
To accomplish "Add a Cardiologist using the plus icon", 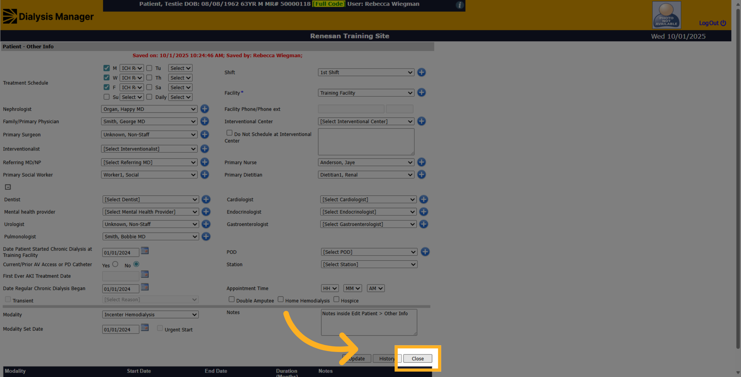I will tap(424, 199).
